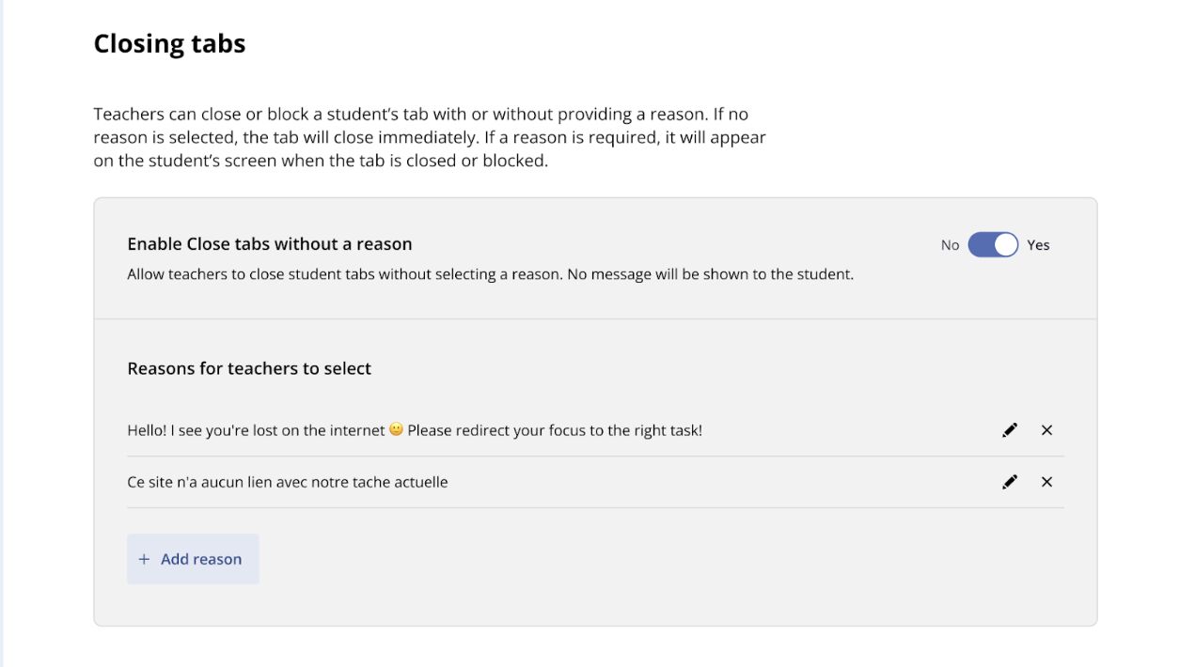Select the "Hello! I see you're lost" reason text
Image resolution: width=1179 pixels, height=667 pixels.
click(x=415, y=430)
